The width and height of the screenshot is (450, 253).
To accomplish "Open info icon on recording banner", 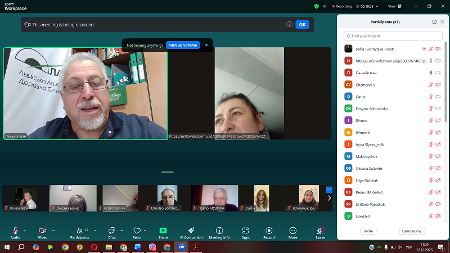I will 289,24.
